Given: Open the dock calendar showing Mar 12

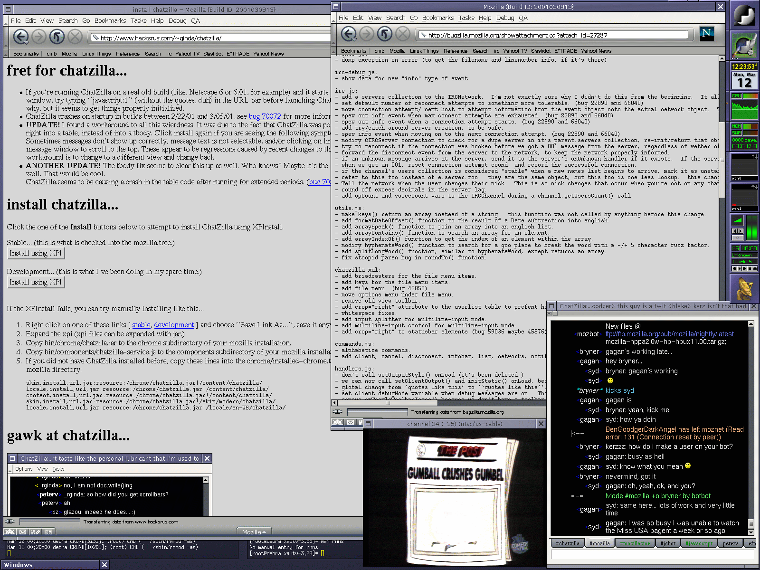Looking at the screenshot, I should pyautogui.click(x=744, y=80).
